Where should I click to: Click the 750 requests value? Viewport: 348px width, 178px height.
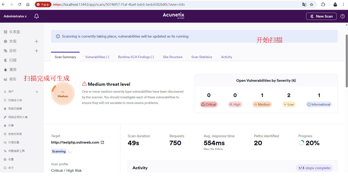175,143
